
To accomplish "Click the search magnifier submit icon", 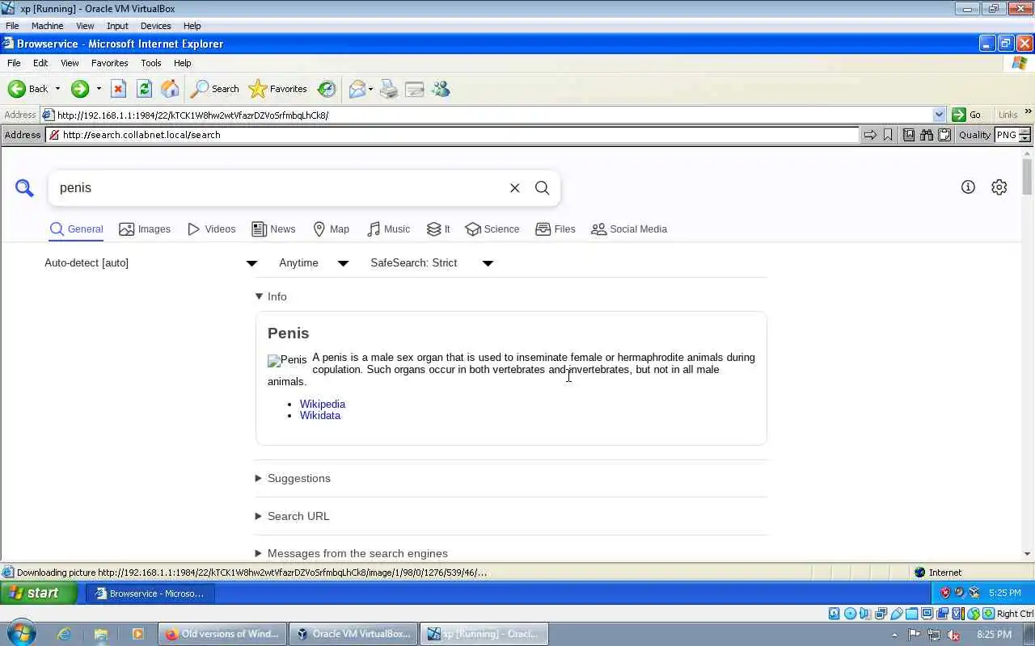I will (x=543, y=188).
